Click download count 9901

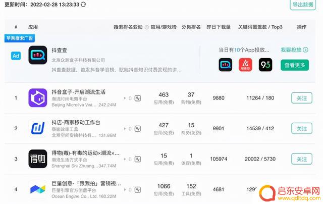coord(219,128)
